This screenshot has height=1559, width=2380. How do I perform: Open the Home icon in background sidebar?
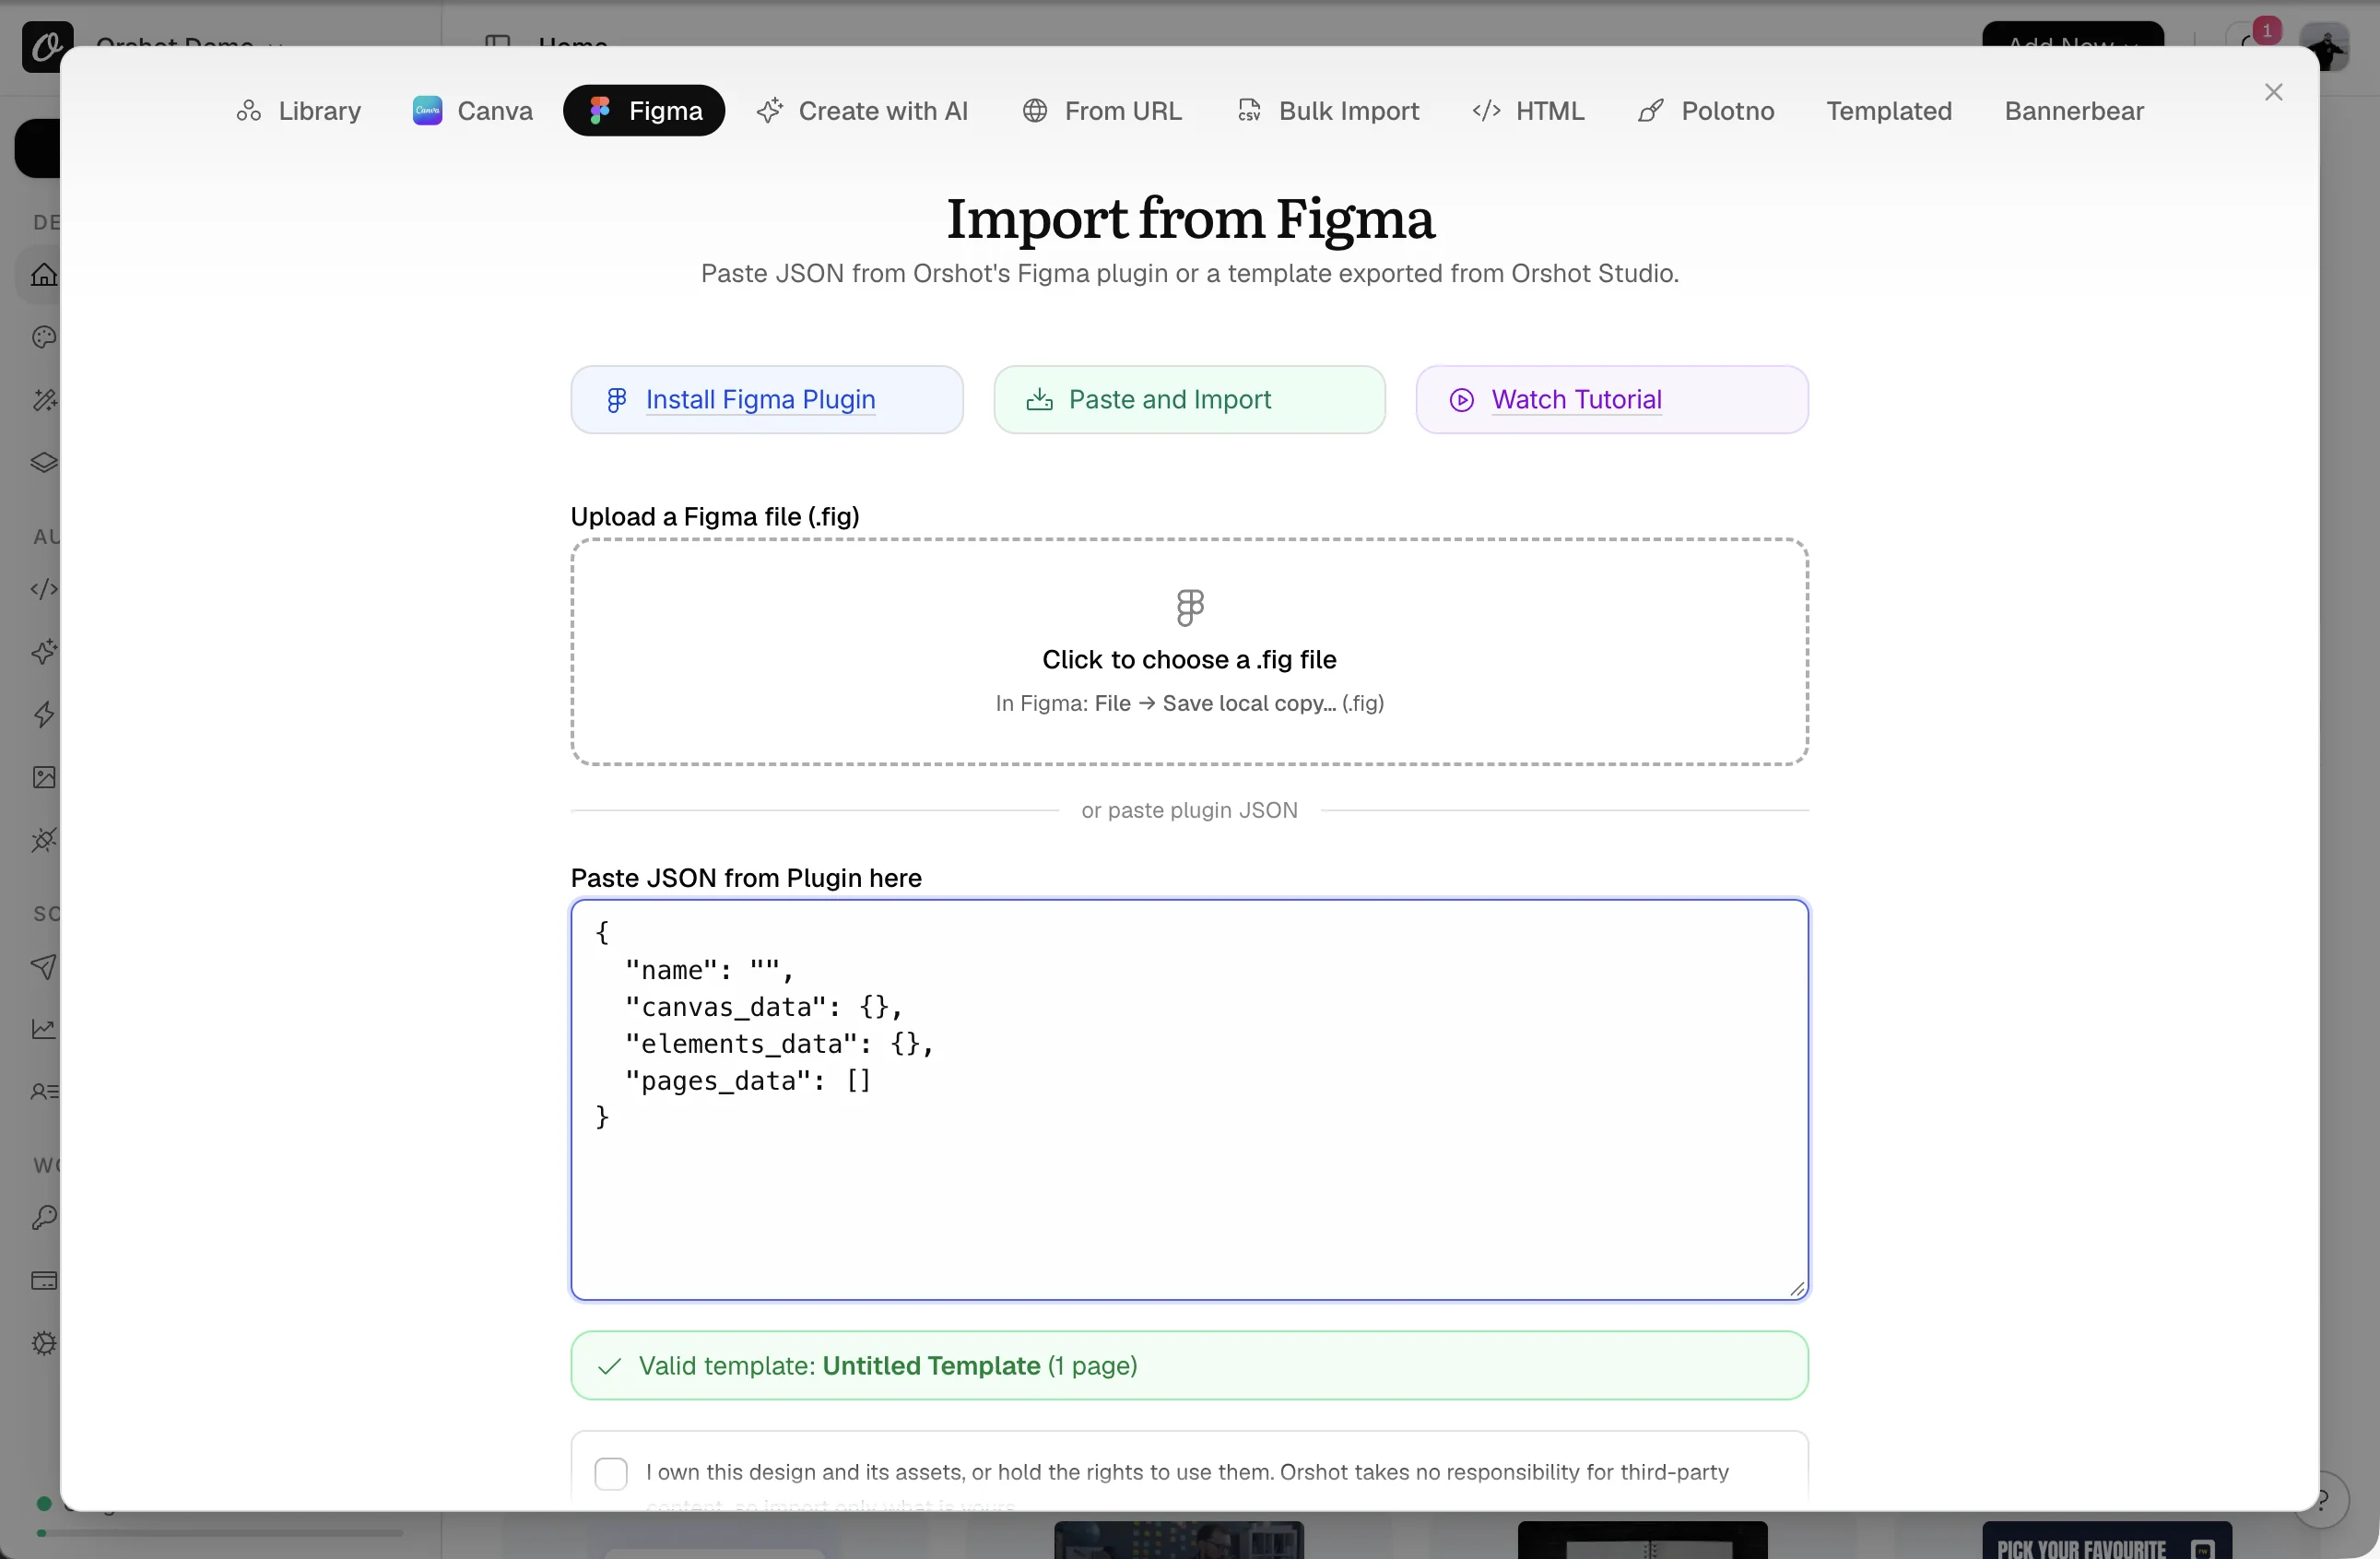tap(44, 274)
